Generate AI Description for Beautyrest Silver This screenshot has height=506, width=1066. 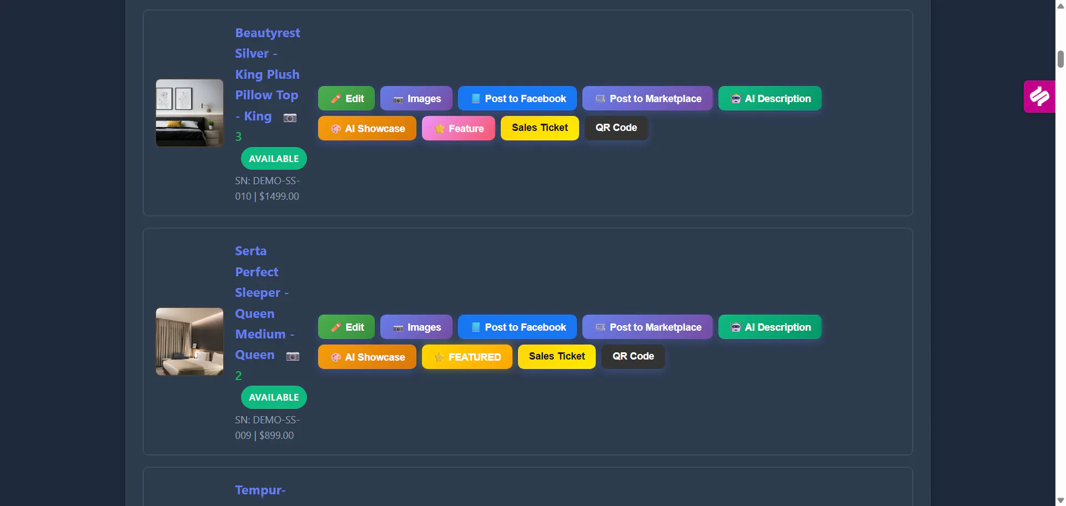point(770,98)
